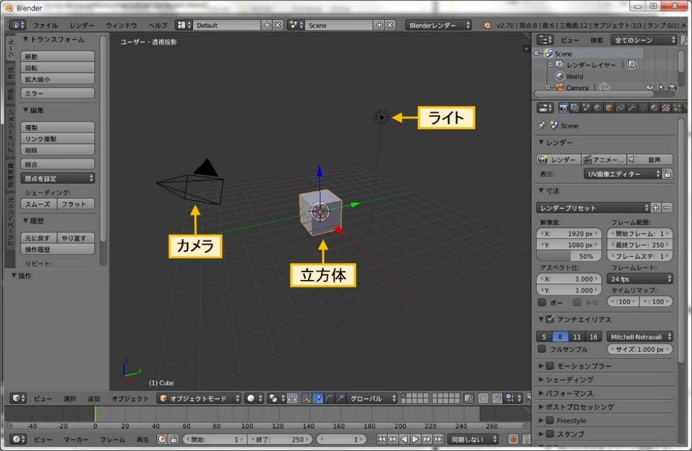Click the red record keyframe button
The height and width of the screenshot is (451, 692).
coord(513,439)
